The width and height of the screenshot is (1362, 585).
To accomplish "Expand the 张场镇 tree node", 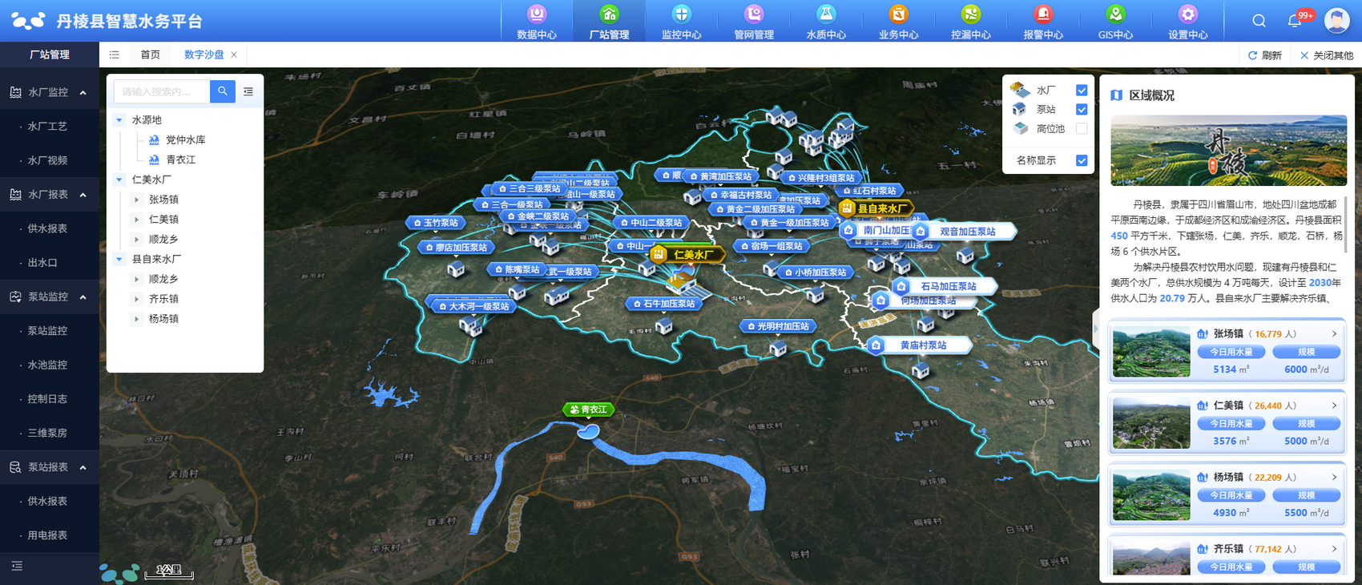I will (136, 200).
